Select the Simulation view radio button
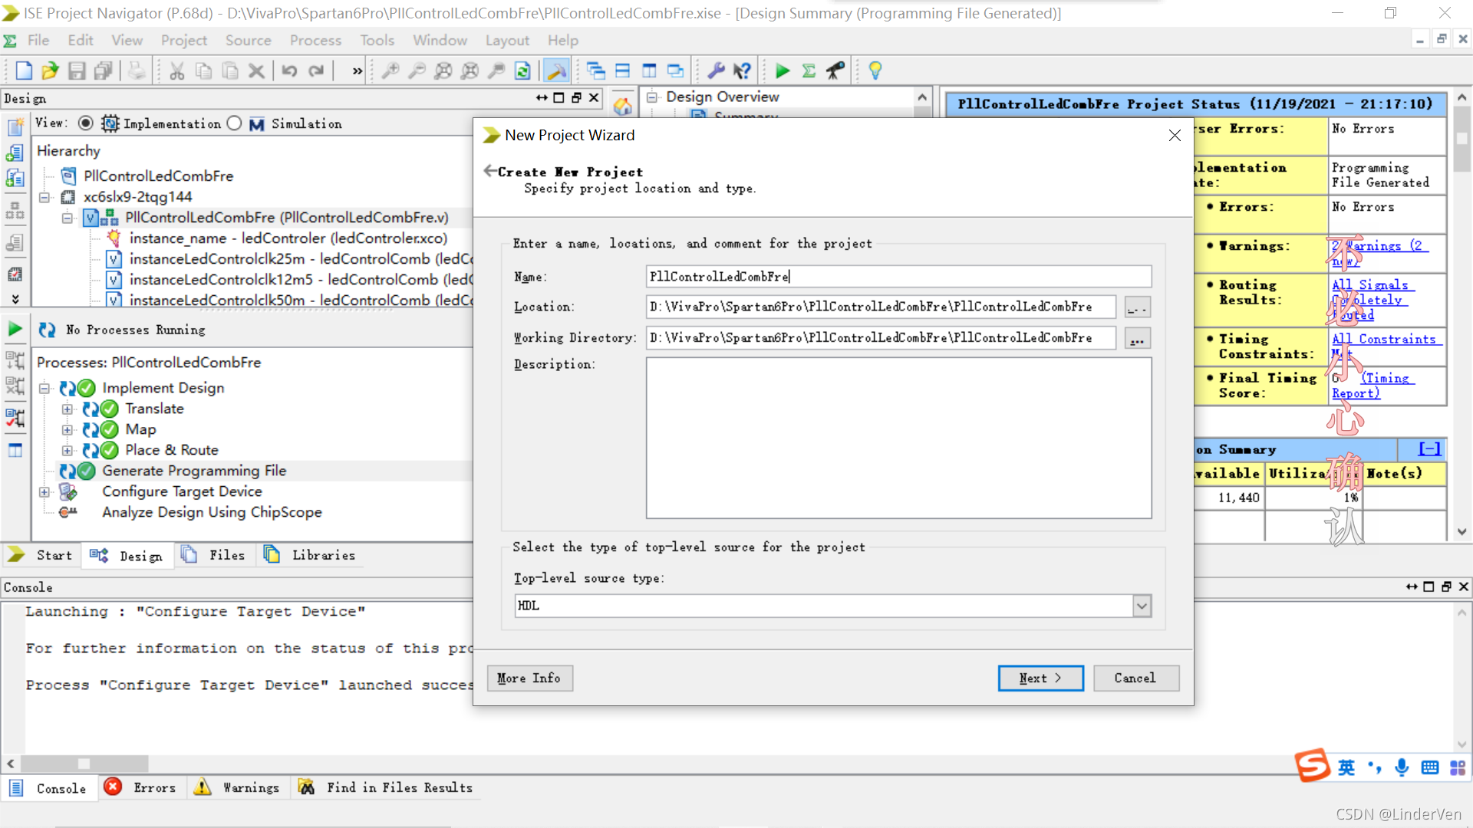The height and width of the screenshot is (828, 1473). [235, 123]
